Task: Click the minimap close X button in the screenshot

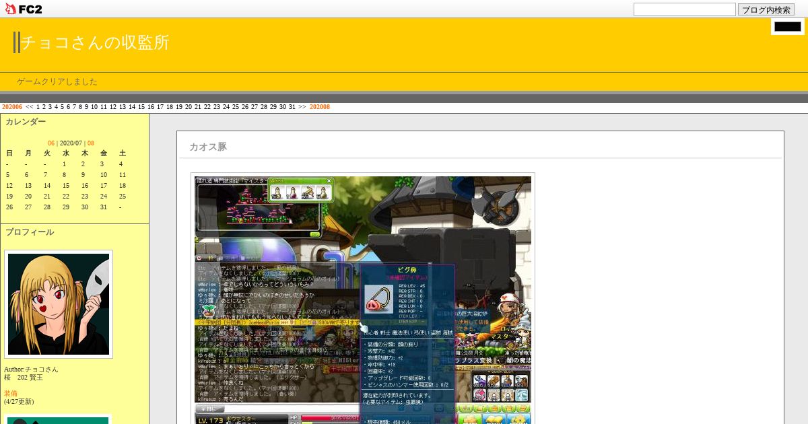Action: (x=329, y=180)
